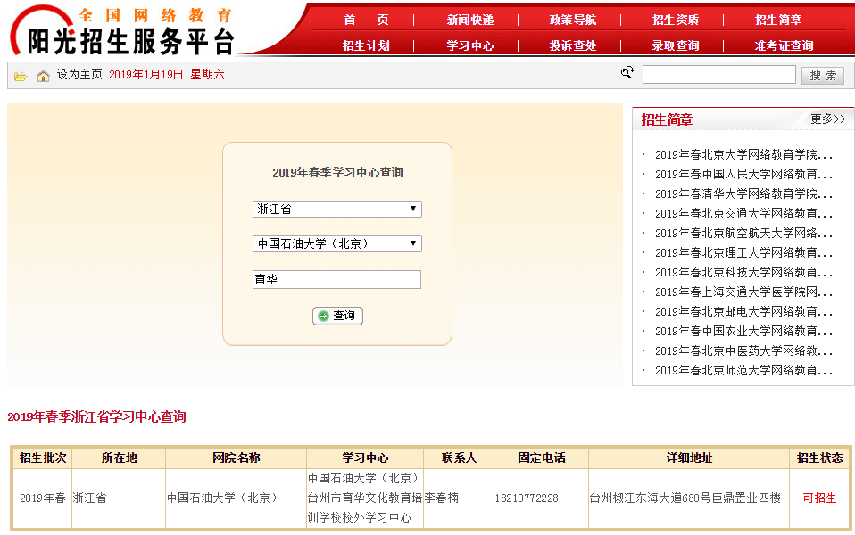855x535 pixels.
Task: Click the 学习中心 table column header
Action: [x=365, y=458]
